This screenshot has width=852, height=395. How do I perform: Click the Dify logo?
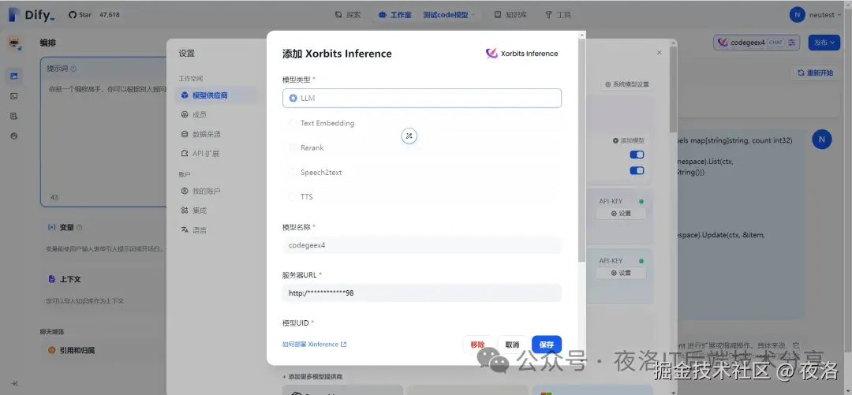(x=32, y=15)
